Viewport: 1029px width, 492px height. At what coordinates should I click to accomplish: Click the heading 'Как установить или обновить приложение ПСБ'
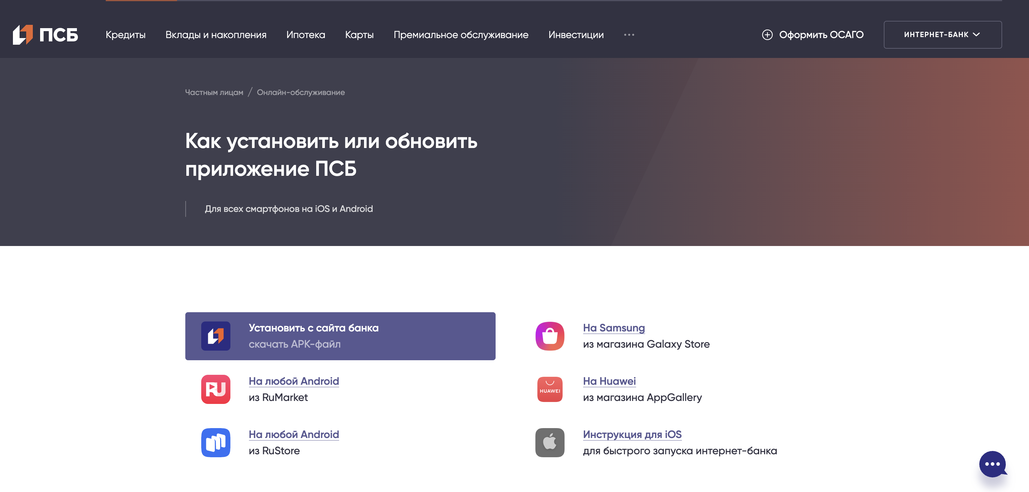pyautogui.click(x=331, y=155)
